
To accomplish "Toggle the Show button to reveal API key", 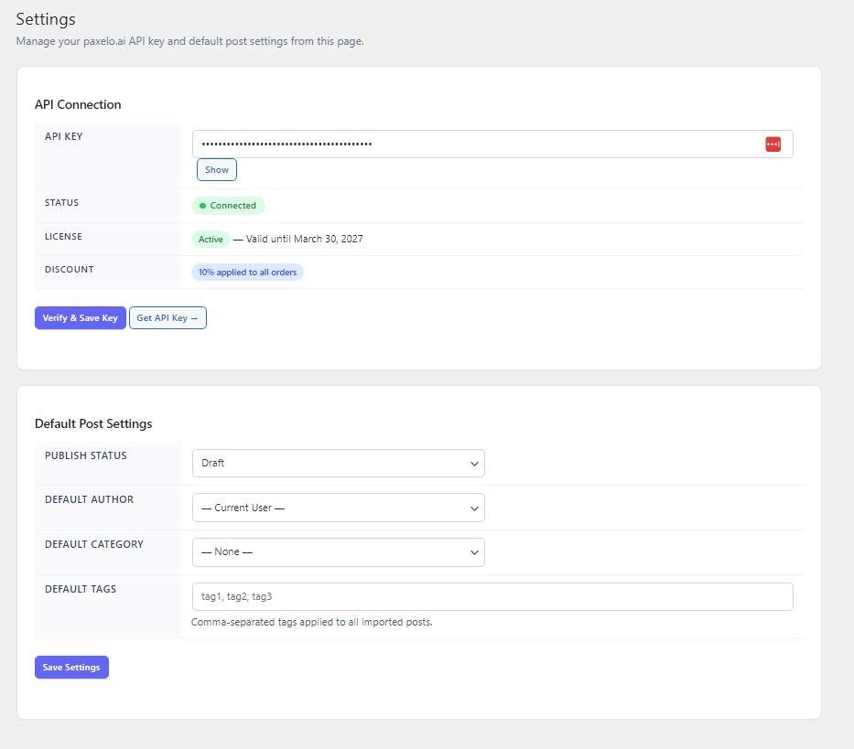I will pos(216,169).
